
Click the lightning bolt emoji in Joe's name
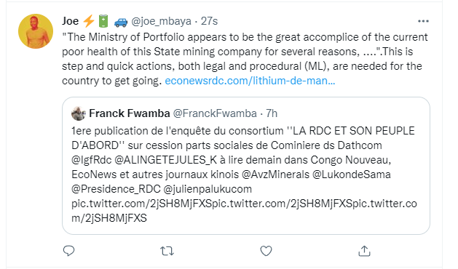tap(89, 21)
